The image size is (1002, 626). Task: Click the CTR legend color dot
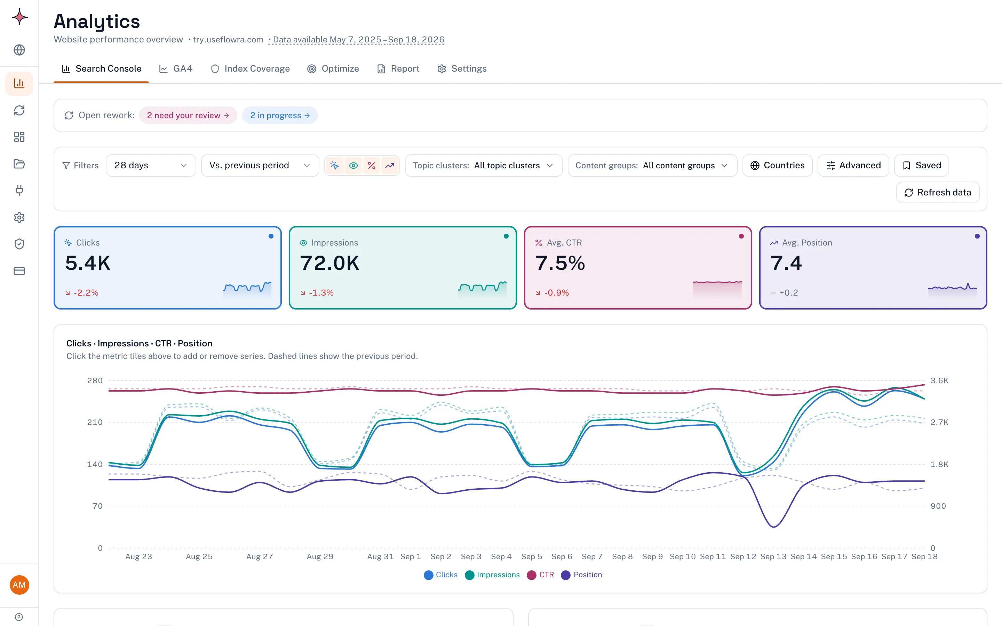(x=532, y=575)
